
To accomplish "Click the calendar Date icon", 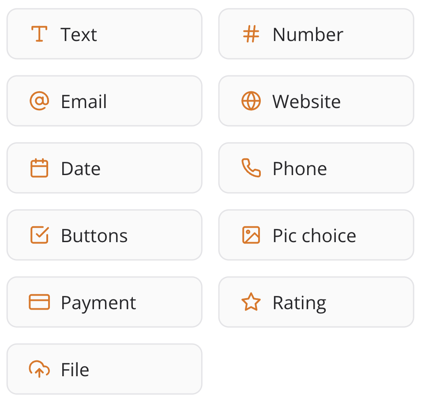I will point(39,168).
